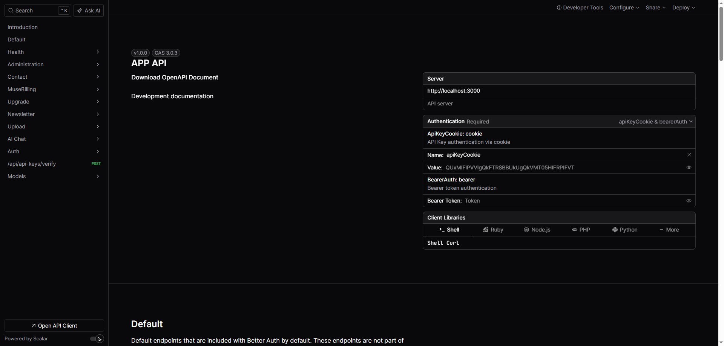Viewport: 724px width, 346px height.
Task: Expand the Health sidebar section
Action: 54,52
